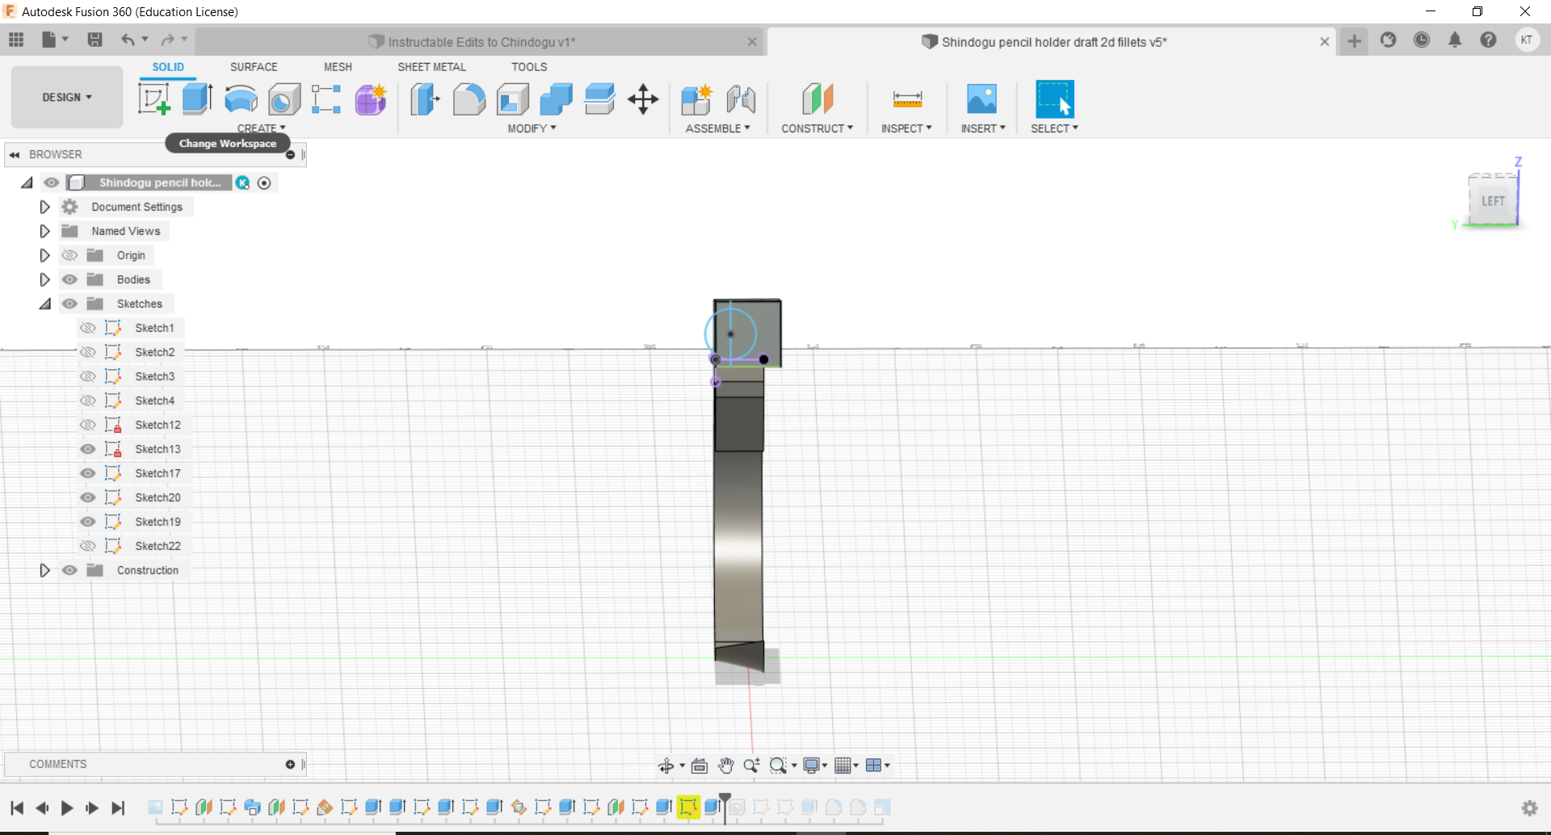Select the Press Pull tool
1551x835 pixels.
[x=425, y=99]
